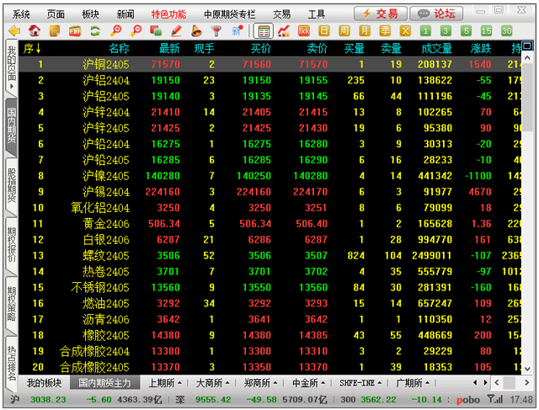The height and width of the screenshot is (410, 539).
Task: Open the trend chart icon
Action: point(284,31)
